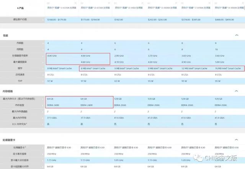Click the 缓存 row label
The image size is (245, 169).
point(20,68)
